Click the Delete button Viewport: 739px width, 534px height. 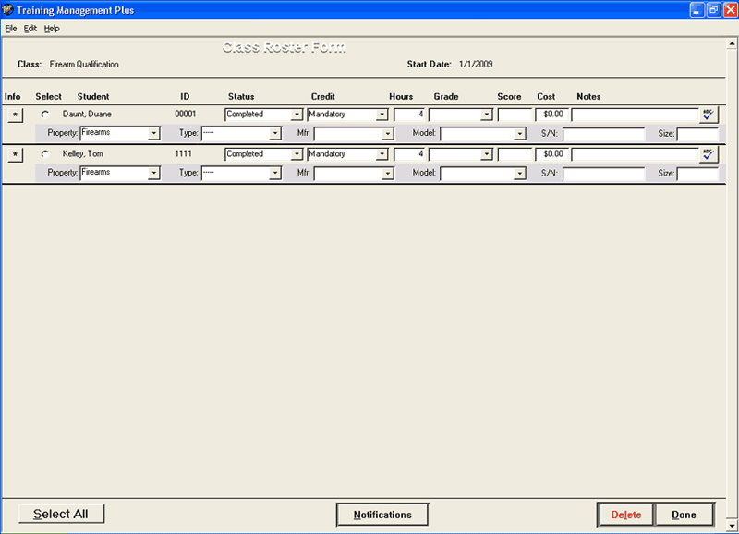pyautogui.click(x=624, y=515)
